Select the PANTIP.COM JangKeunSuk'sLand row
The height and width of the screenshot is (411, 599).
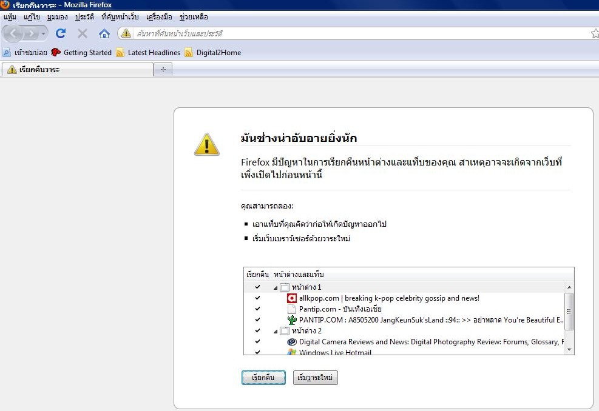point(404,320)
